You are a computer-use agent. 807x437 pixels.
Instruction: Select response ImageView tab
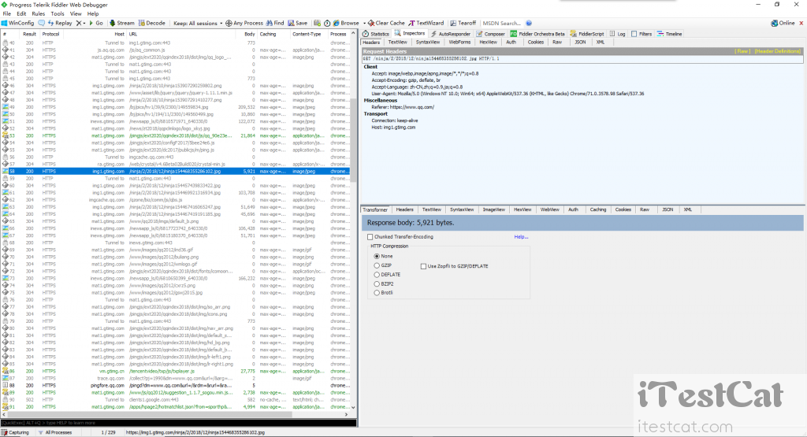point(493,209)
